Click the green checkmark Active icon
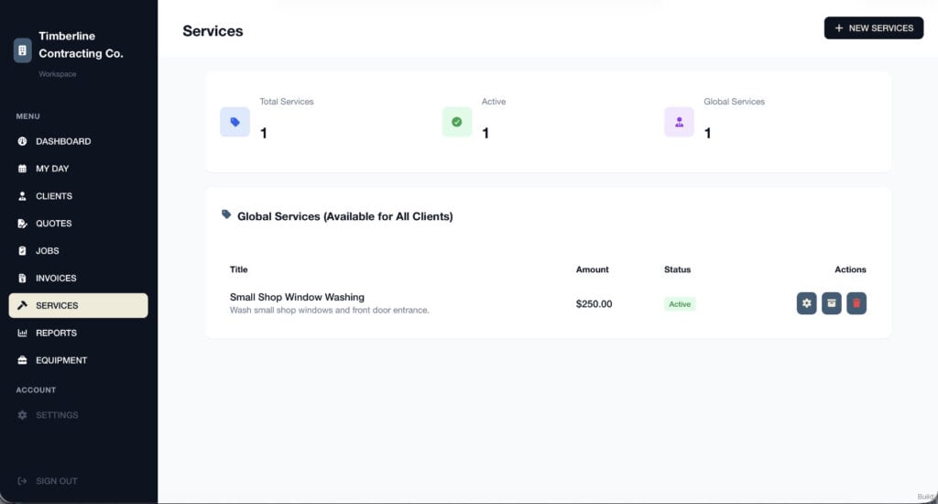The image size is (938, 504). (x=457, y=122)
